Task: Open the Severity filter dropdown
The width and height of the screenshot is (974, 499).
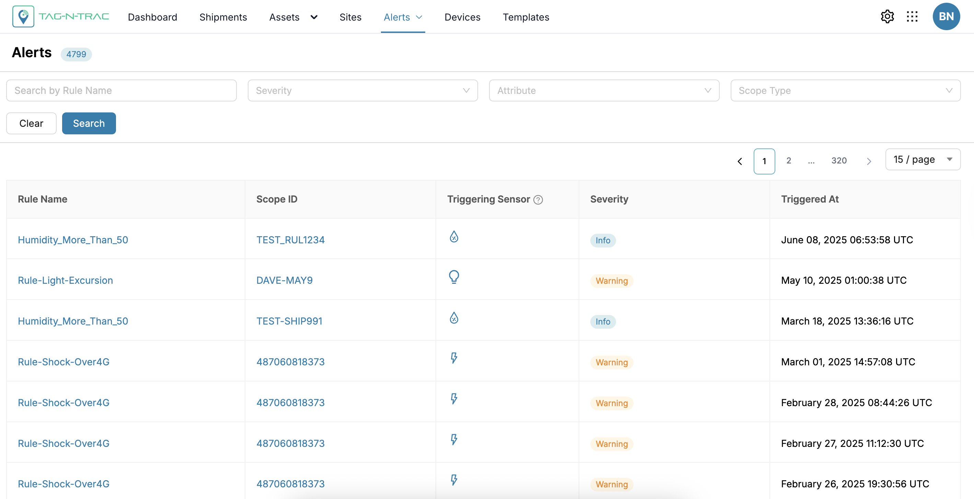Action: coord(363,90)
